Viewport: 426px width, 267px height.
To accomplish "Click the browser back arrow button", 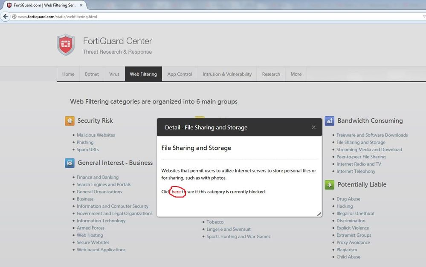I will click(x=5, y=17).
